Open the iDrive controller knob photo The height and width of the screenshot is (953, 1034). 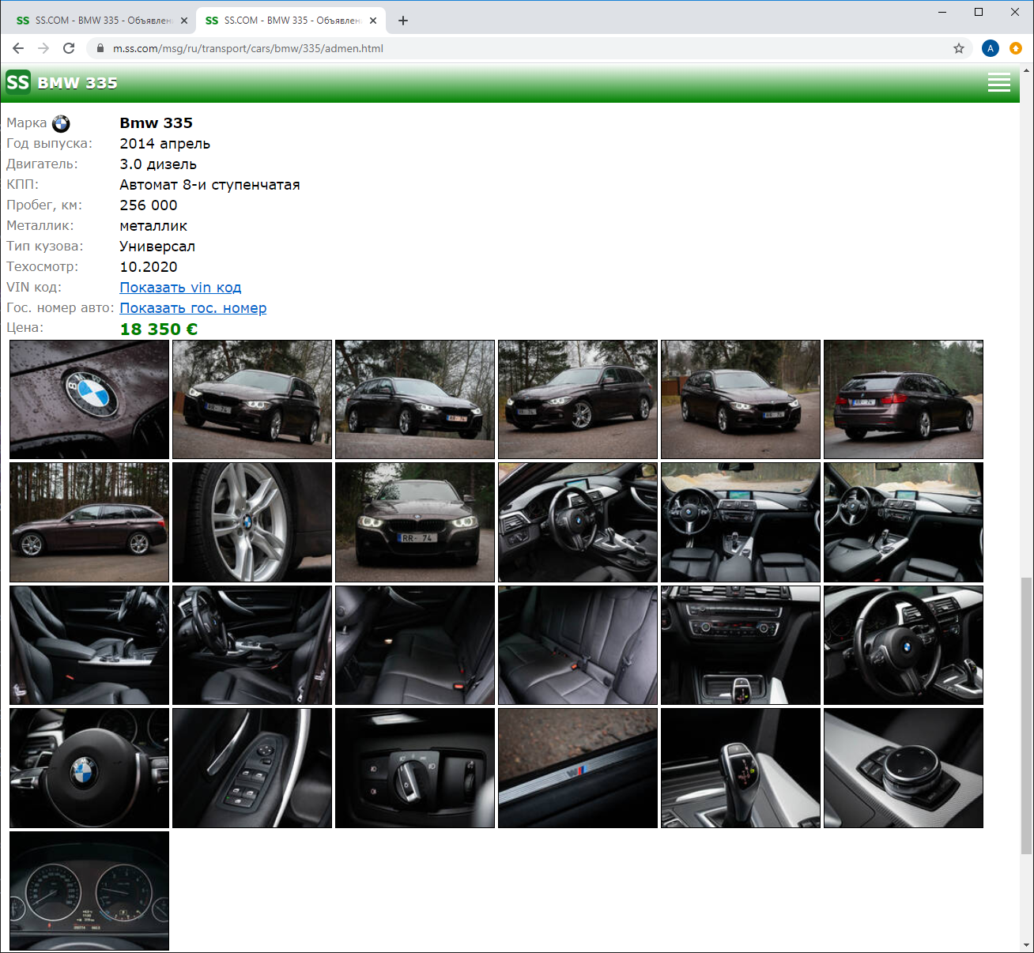[903, 768]
